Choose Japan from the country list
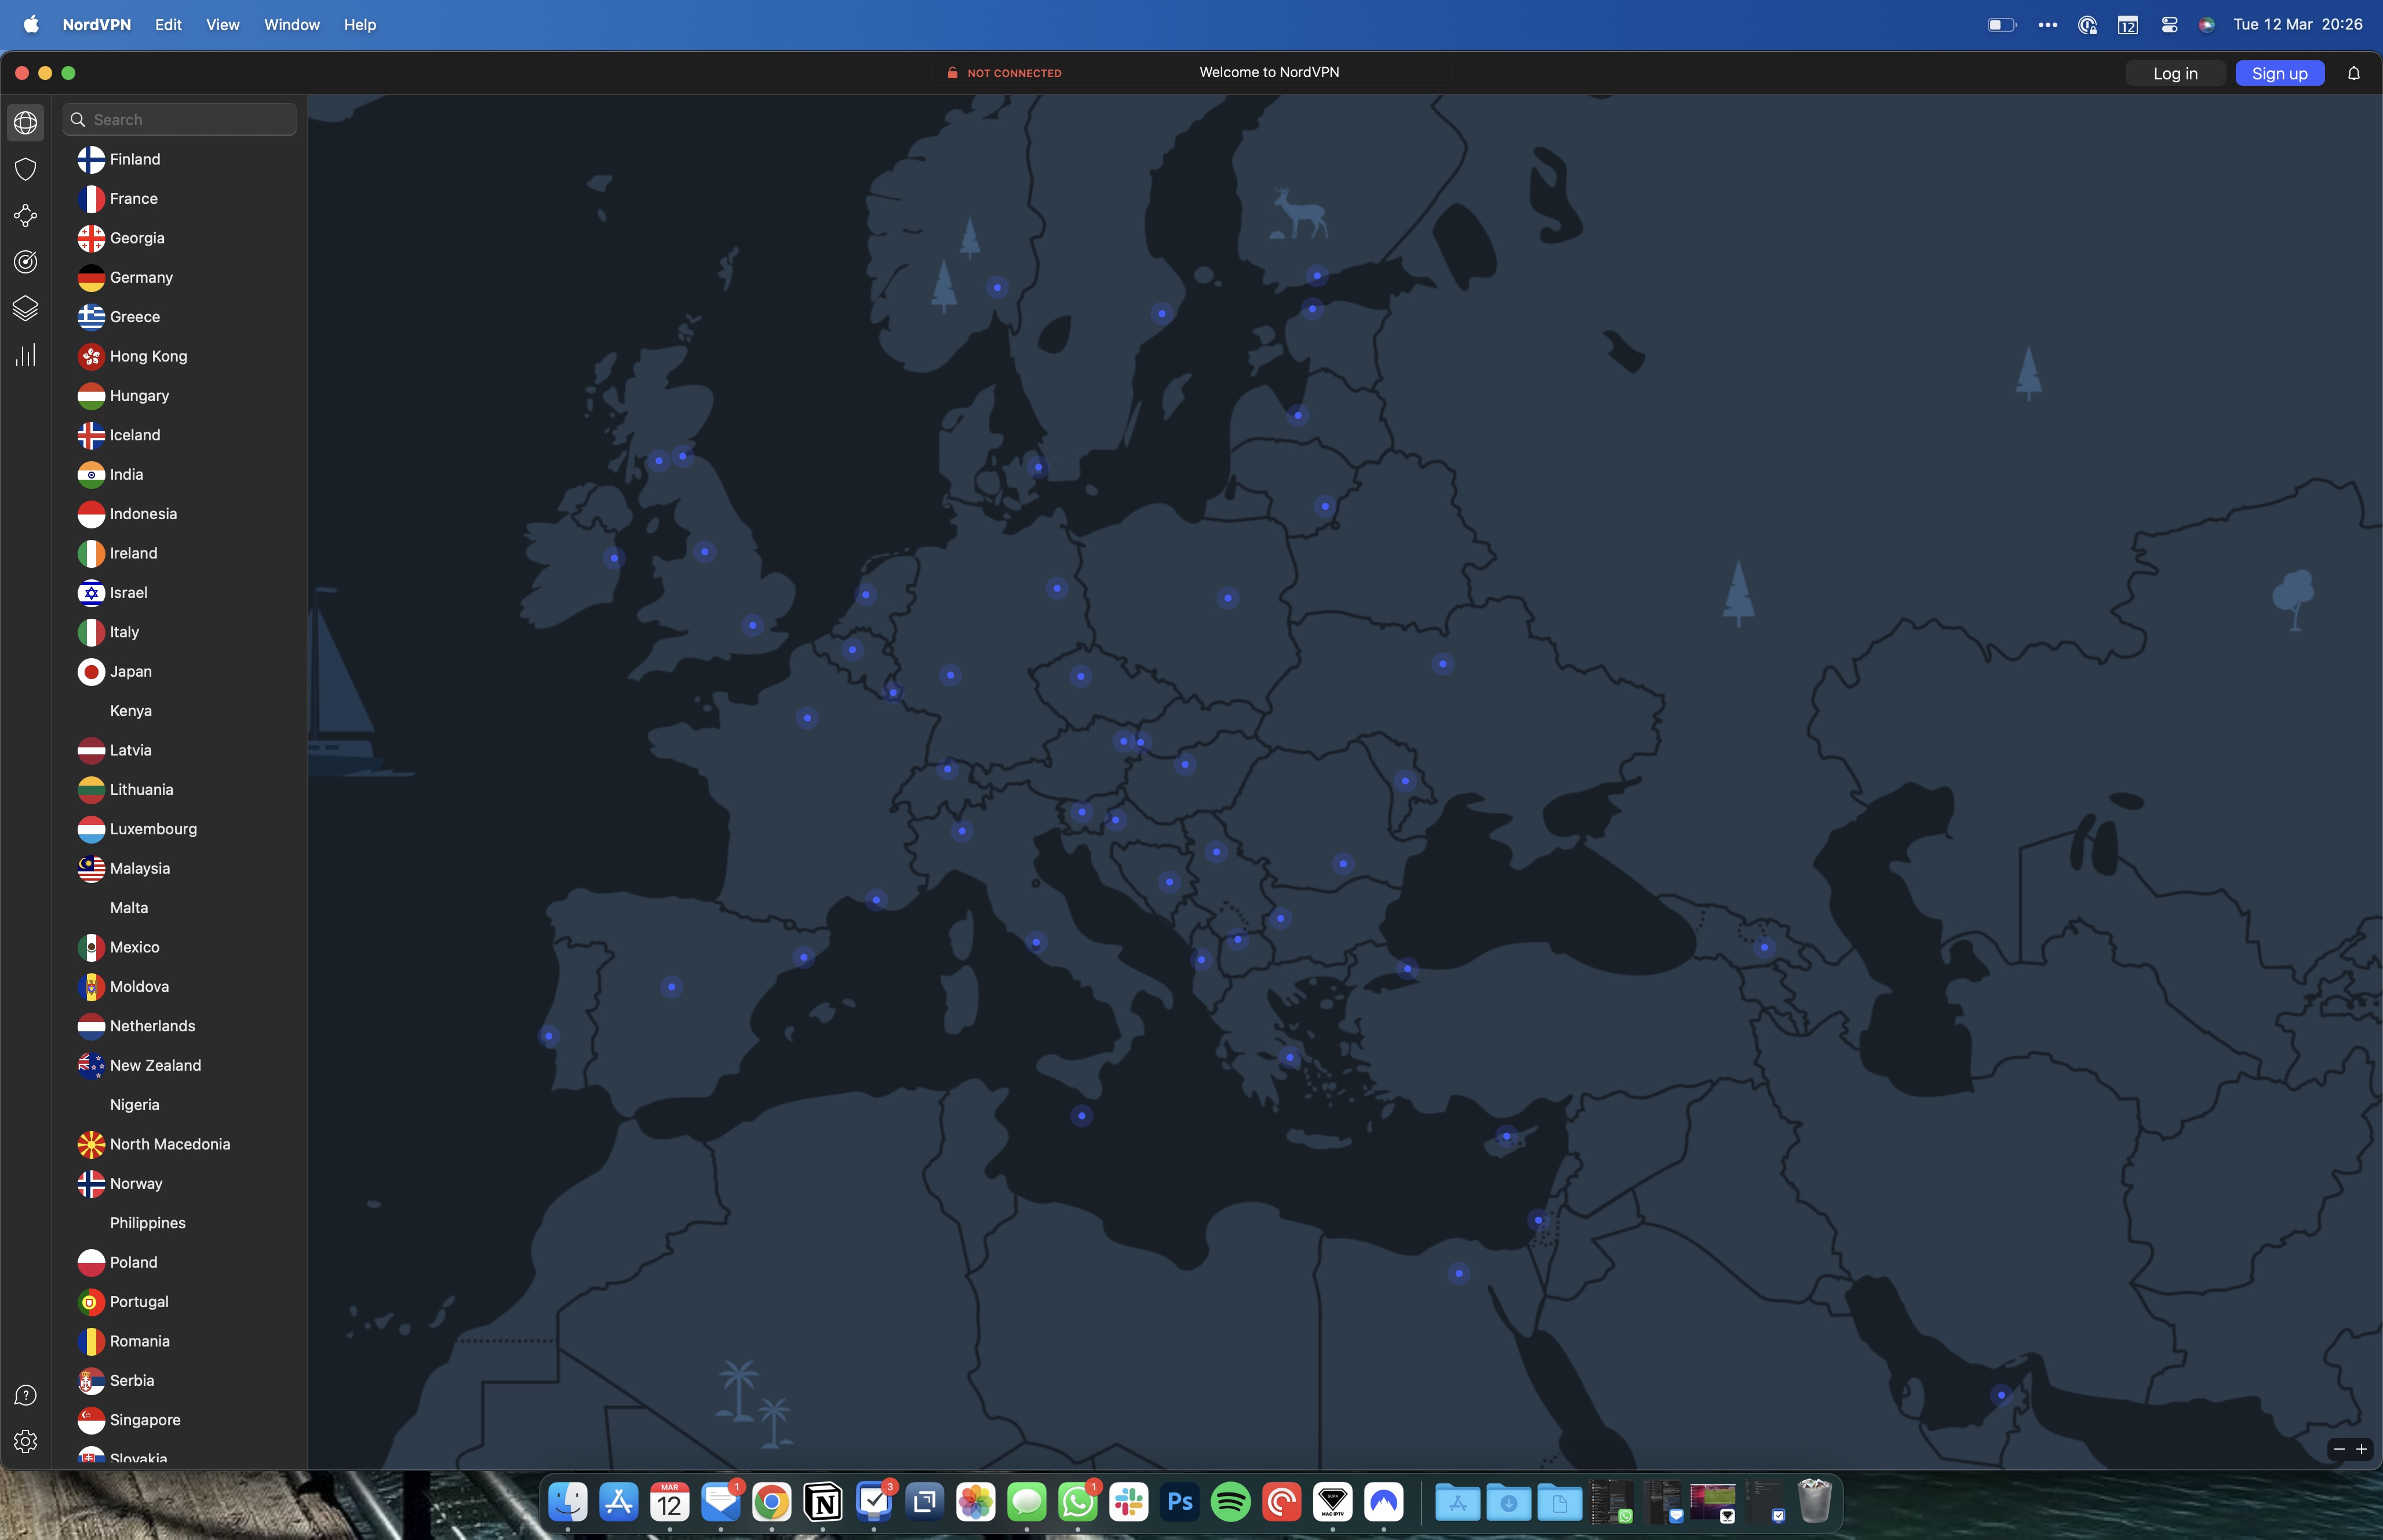2383x1540 pixels. 131,671
